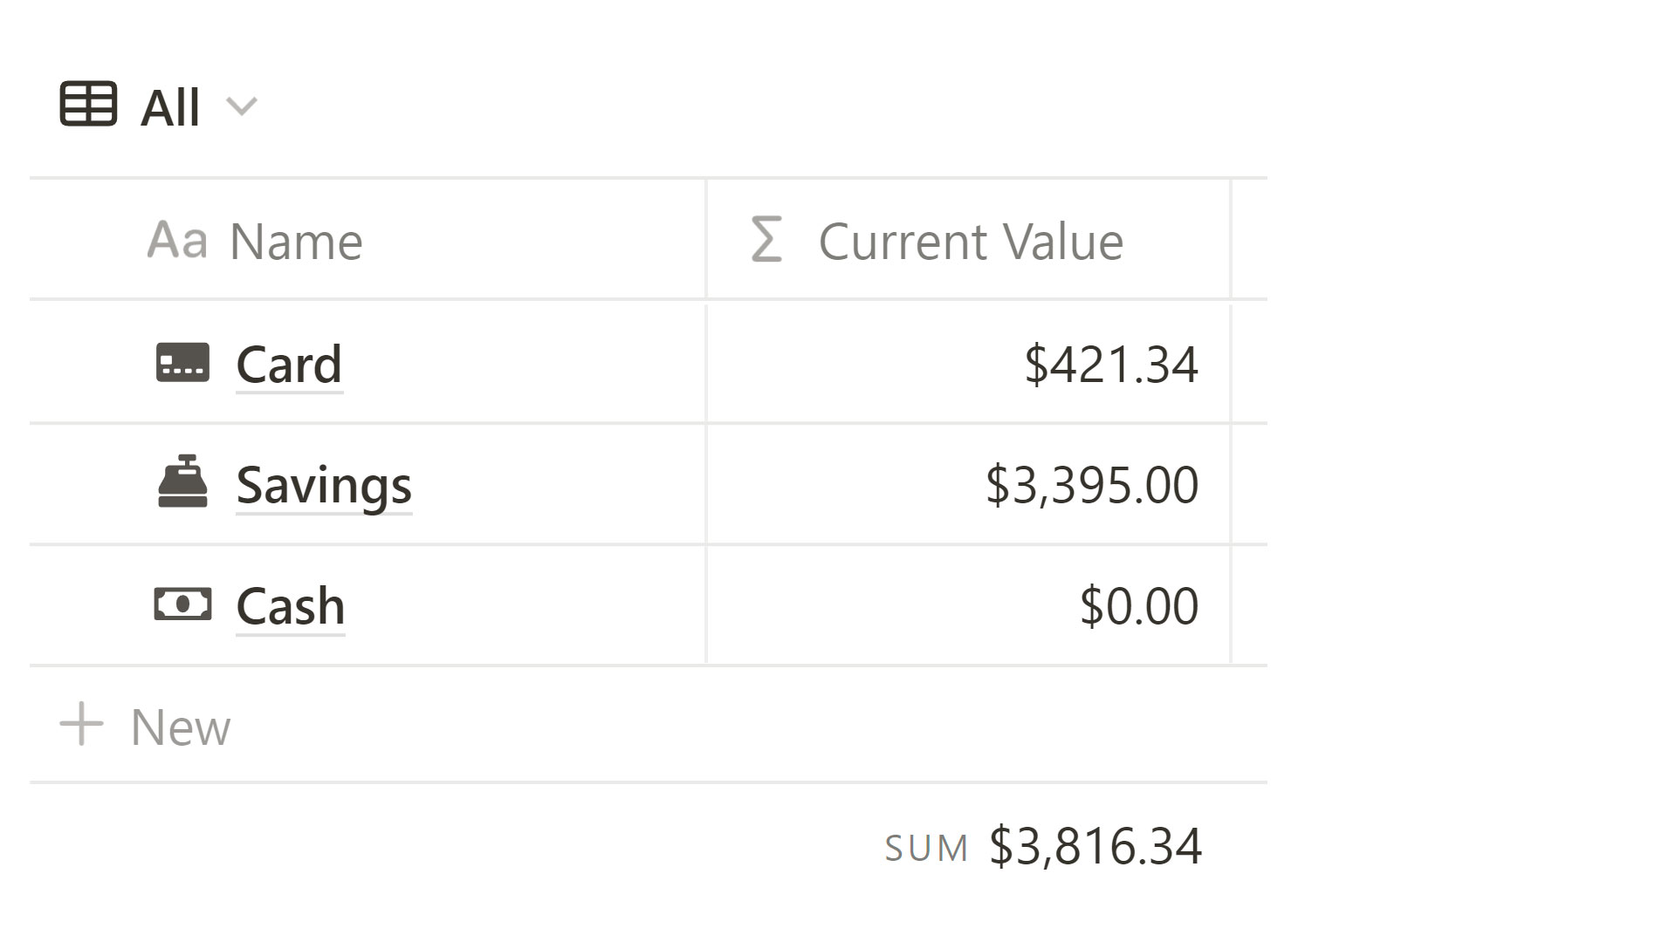
Task: Click the sigma formula icon
Action: coord(766,240)
